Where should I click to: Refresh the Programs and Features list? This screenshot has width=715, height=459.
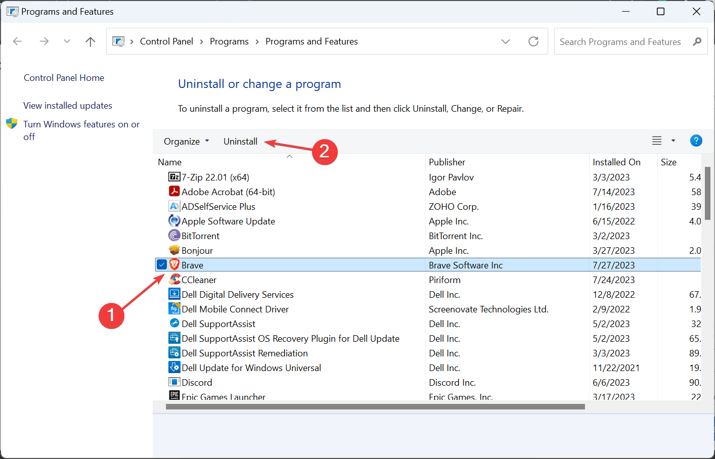pos(533,41)
